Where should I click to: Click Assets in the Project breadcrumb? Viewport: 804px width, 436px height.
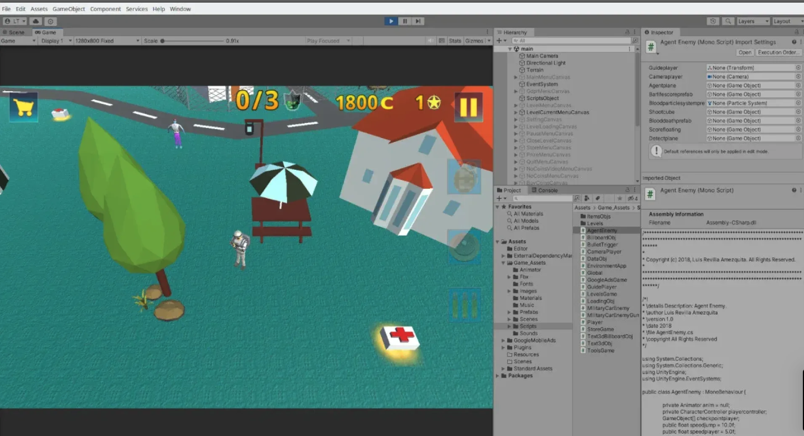582,208
